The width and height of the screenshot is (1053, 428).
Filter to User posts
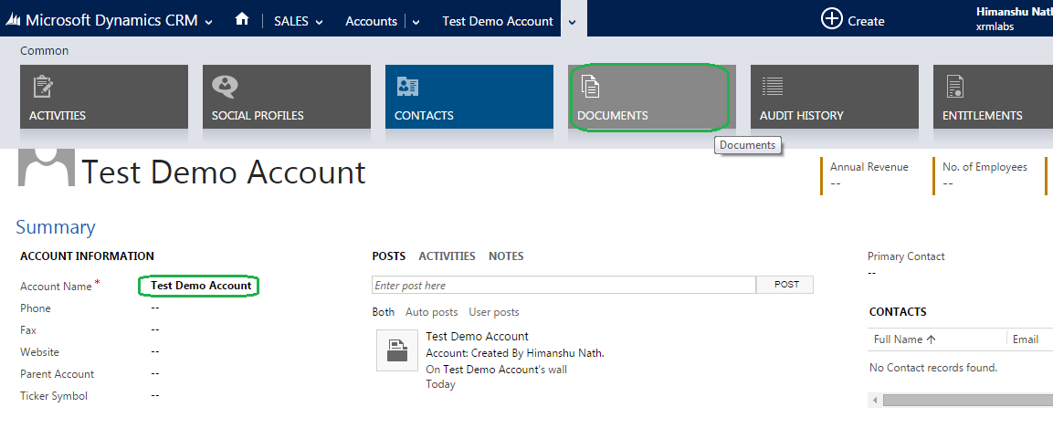494,312
